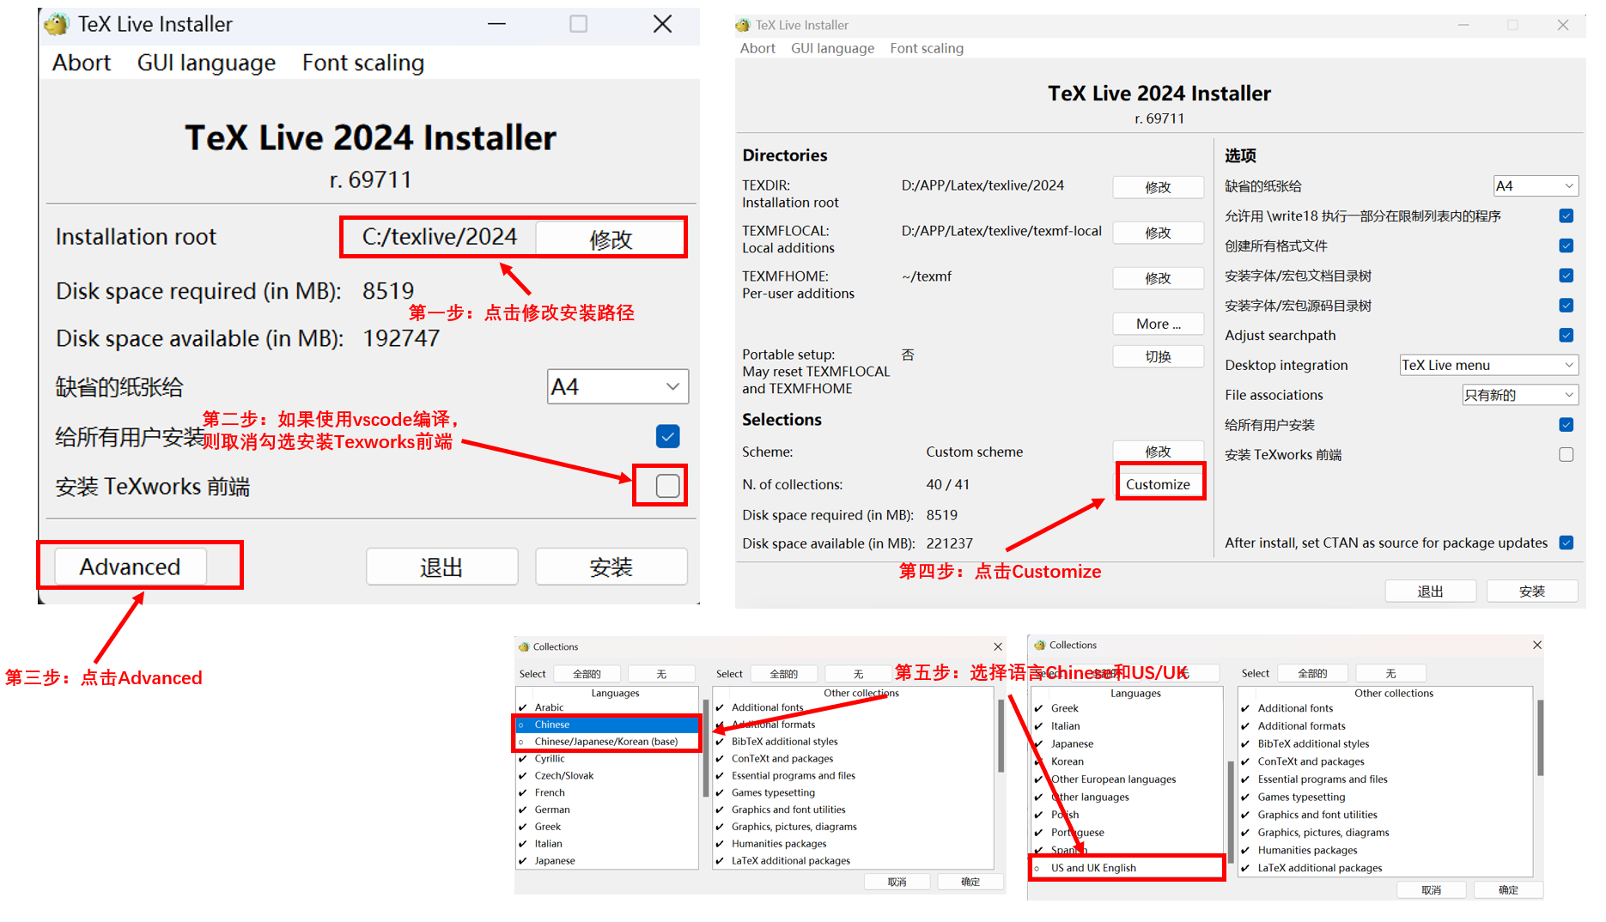Click 取消 in Collections dialog listing Arabic

[897, 883]
